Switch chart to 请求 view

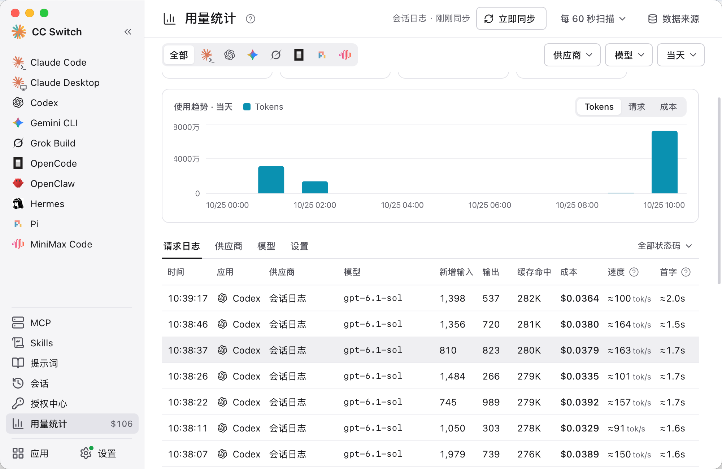click(x=636, y=107)
